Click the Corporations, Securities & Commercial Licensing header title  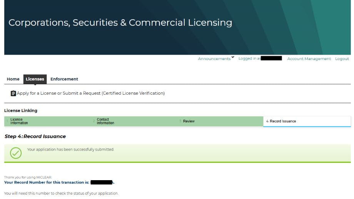pyautogui.click(x=120, y=23)
